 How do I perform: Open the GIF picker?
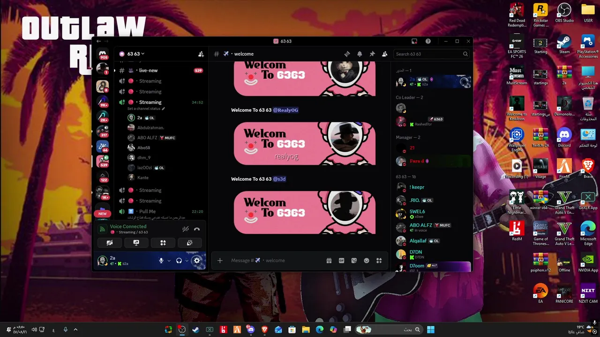point(342,261)
